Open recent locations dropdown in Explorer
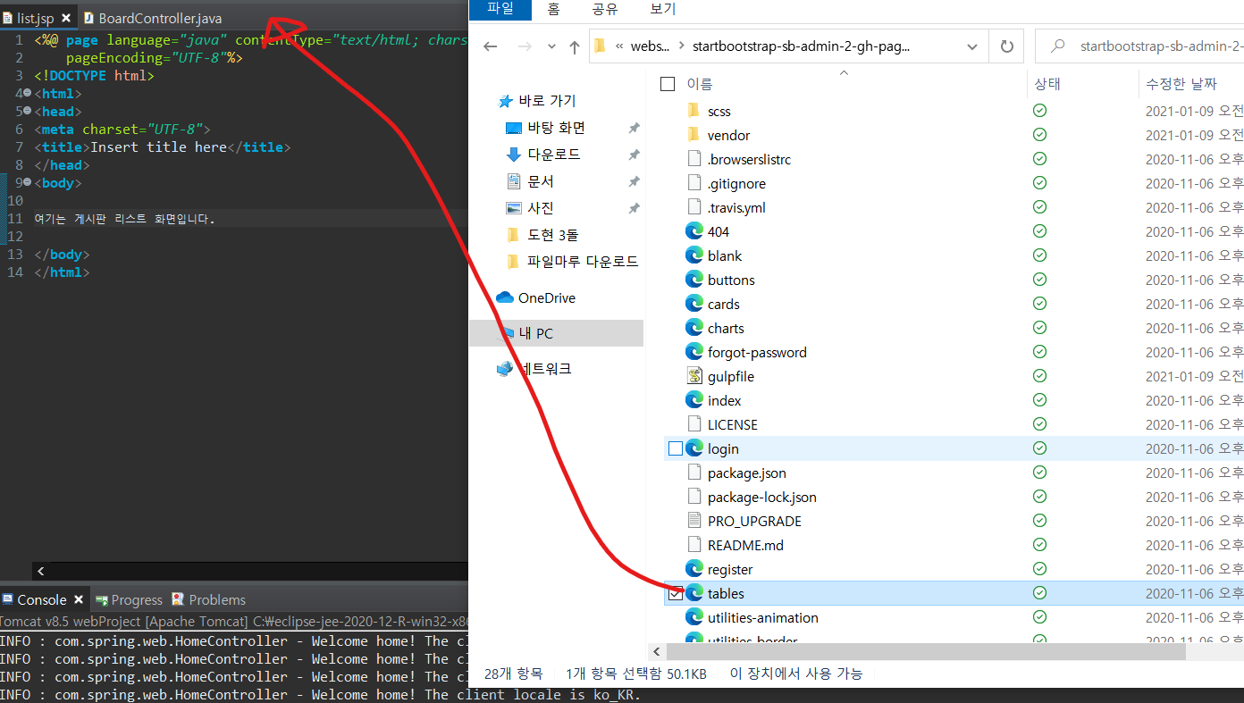This screenshot has height=703, width=1244. pyautogui.click(x=552, y=47)
